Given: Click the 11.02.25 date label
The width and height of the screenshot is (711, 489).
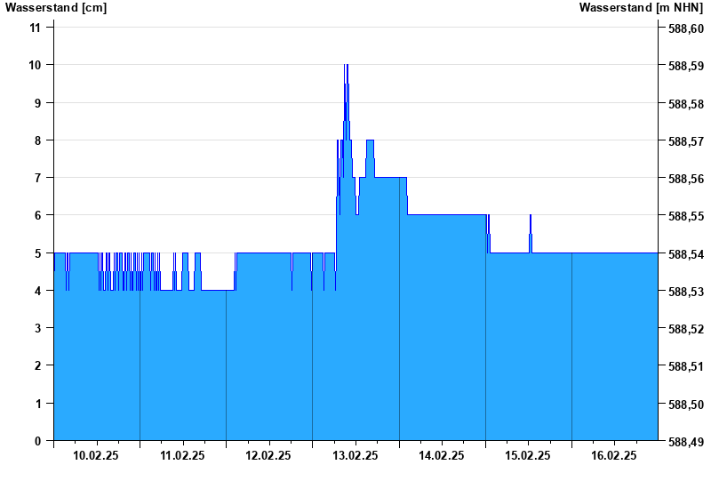Looking at the screenshot, I should click(182, 456).
